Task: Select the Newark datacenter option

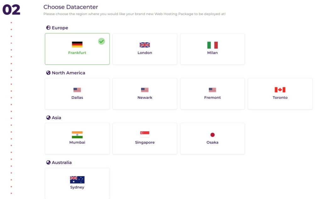Action: pyautogui.click(x=145, y=94)
